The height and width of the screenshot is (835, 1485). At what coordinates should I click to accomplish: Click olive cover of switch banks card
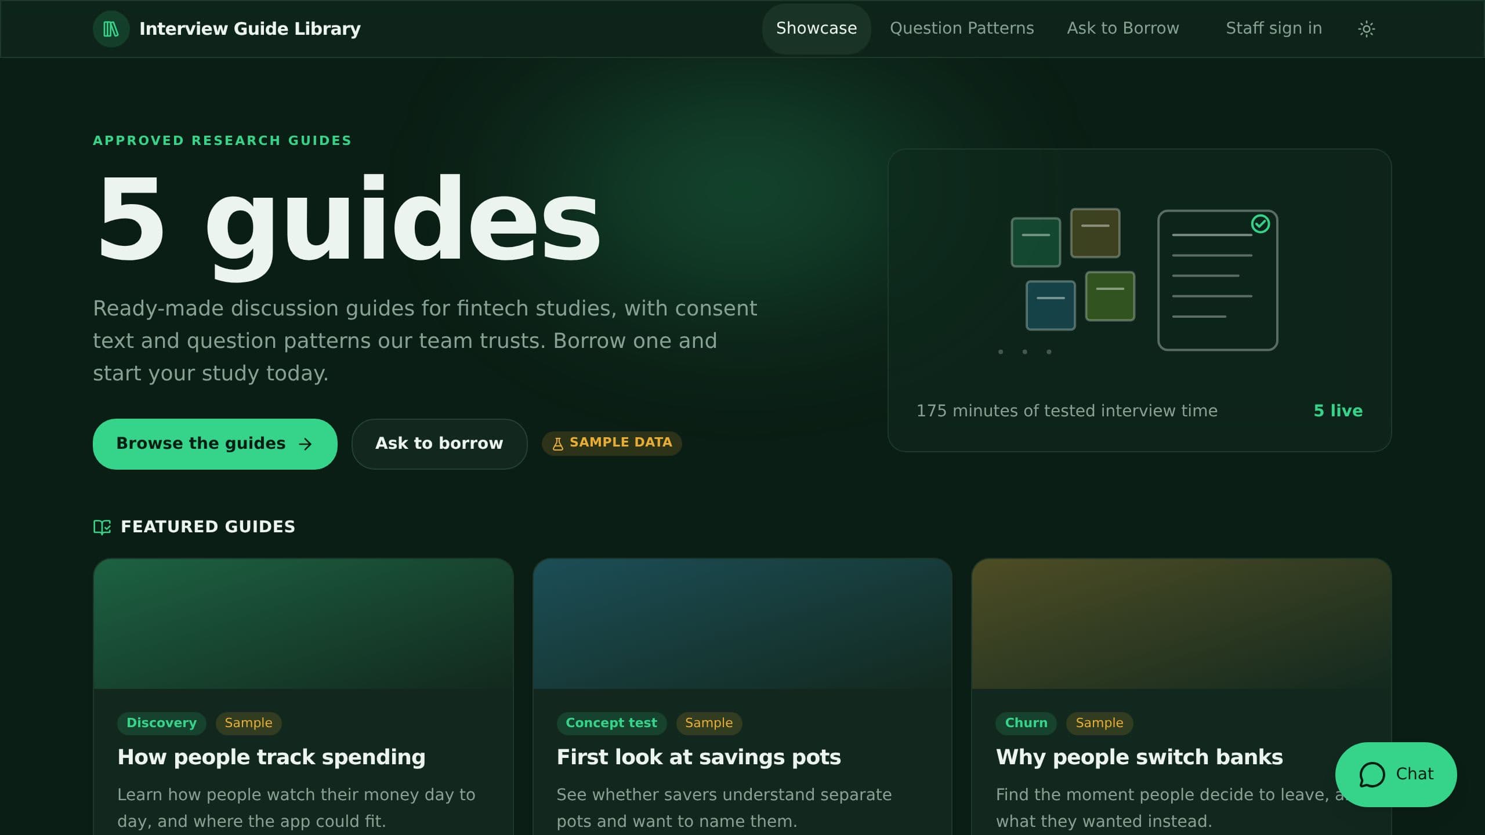point(1182,624)
